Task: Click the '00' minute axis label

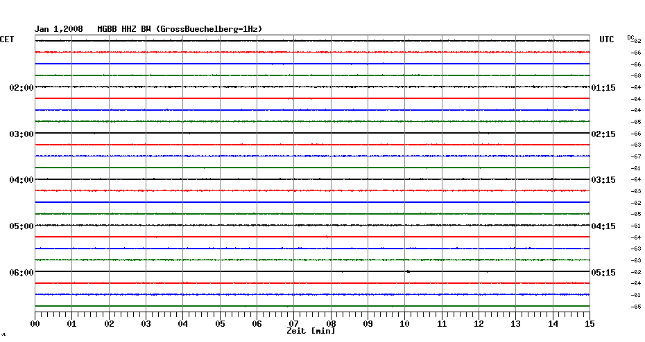Action: coord(35,324)
